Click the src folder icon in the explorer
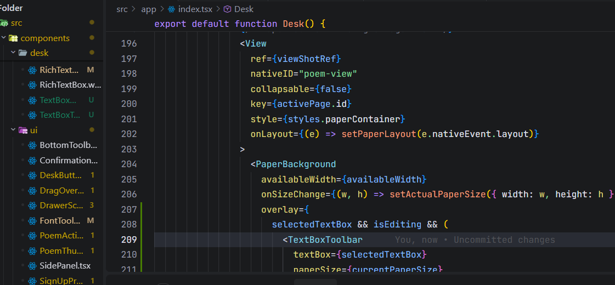This screenshot has height=285, width=615. click(4, 23)
